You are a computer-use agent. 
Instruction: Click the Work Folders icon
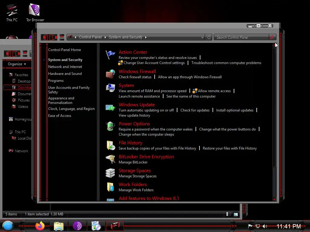click(x=110, y=187)
